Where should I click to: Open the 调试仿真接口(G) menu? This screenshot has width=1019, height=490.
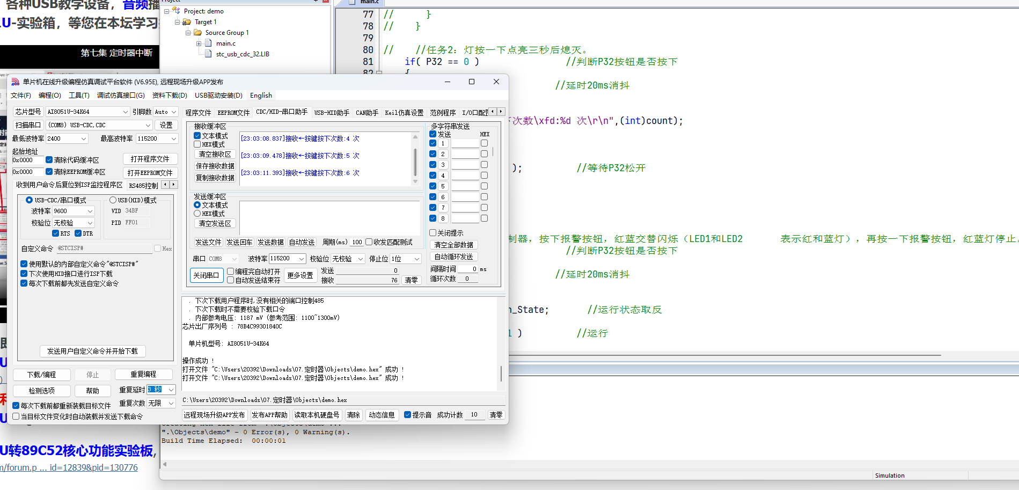(121, 96)
